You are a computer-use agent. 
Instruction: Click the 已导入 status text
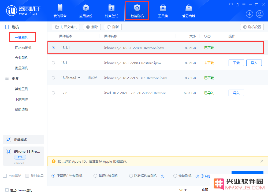click(x=209, y=93)
